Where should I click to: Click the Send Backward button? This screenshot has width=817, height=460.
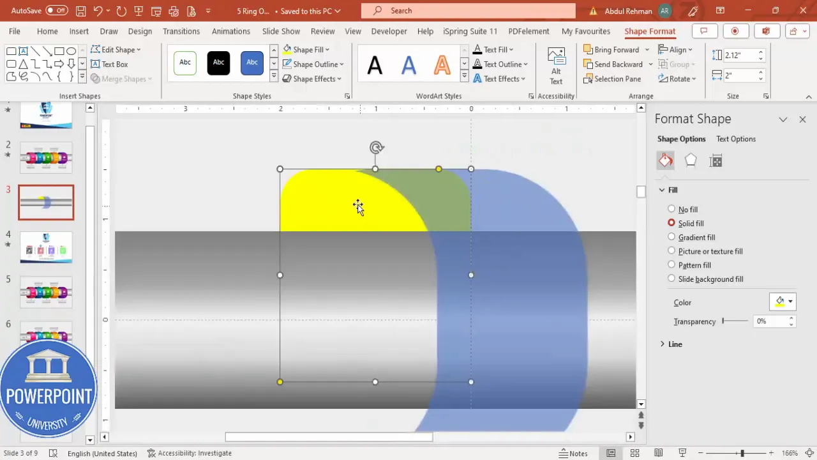click(x=613, y=64)
